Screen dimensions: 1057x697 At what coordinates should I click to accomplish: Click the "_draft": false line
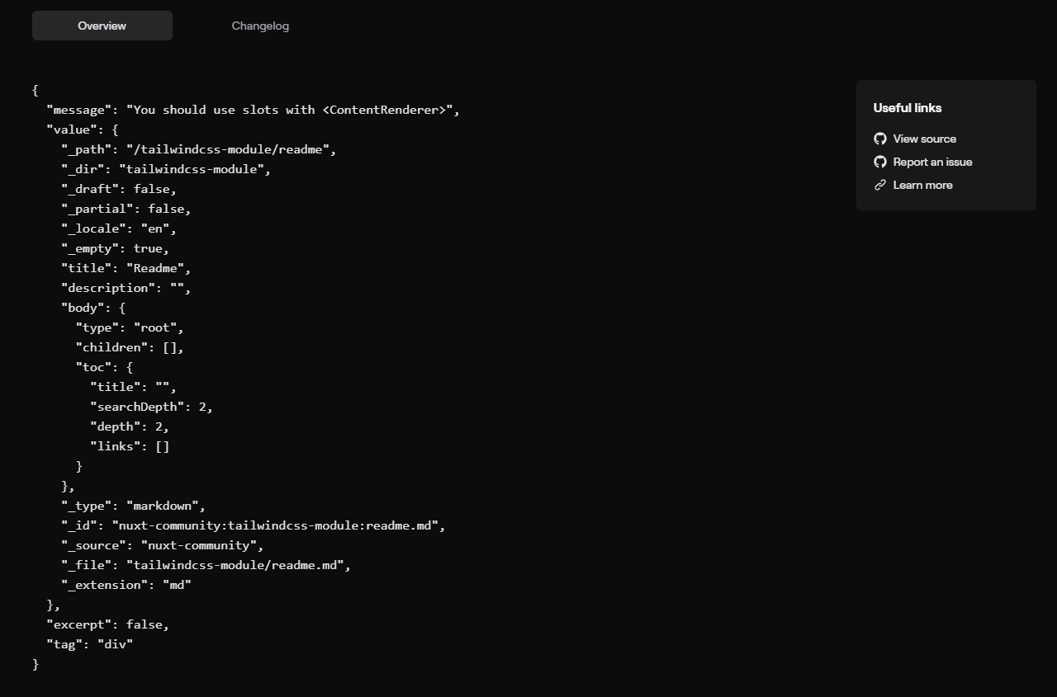coord(119,189)
